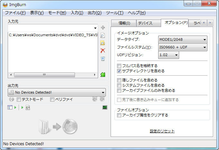The image size is (219, 150).
Task: Check フルパス名を格納する
Action: point(119,66)
